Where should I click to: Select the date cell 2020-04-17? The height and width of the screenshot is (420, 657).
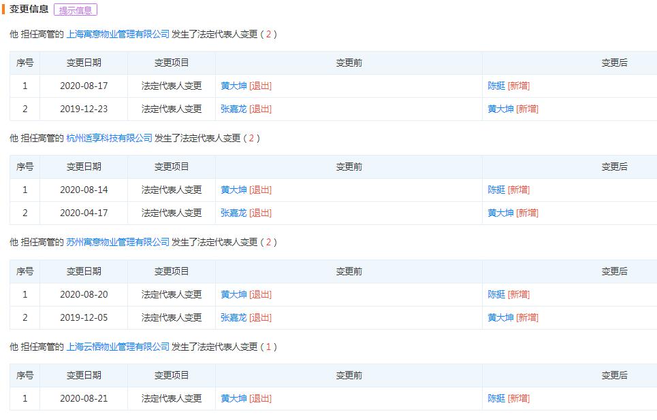(x=84, y=213)
